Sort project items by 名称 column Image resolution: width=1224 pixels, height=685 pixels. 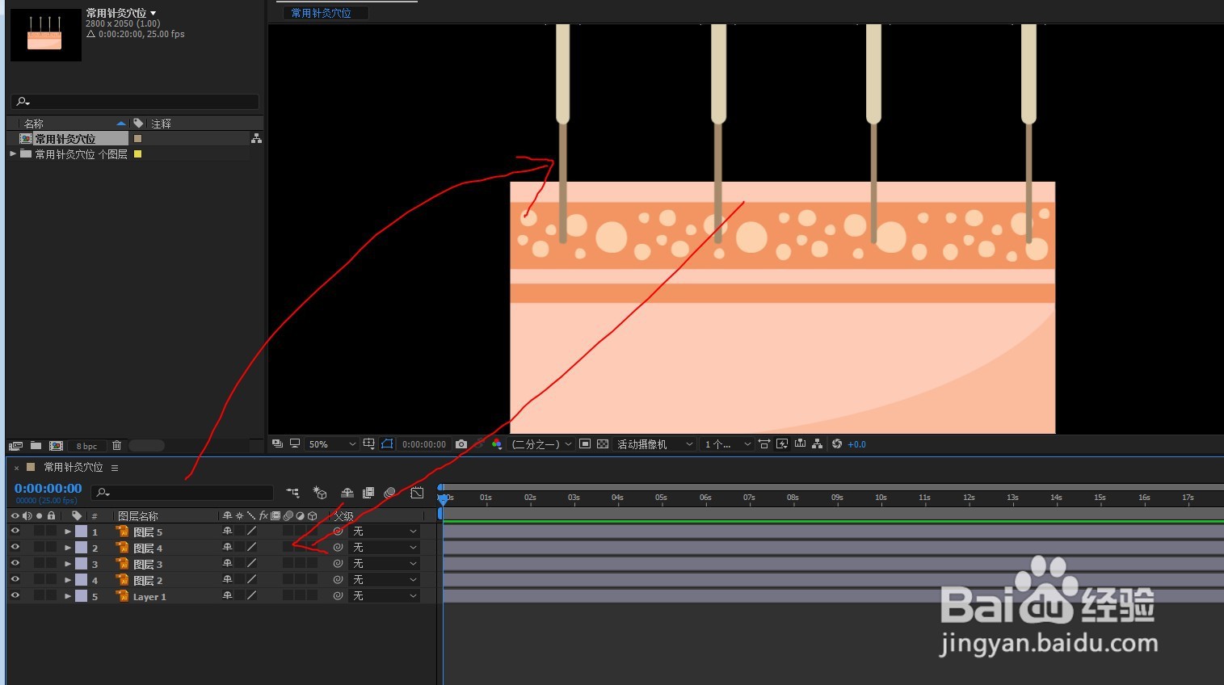34,124
